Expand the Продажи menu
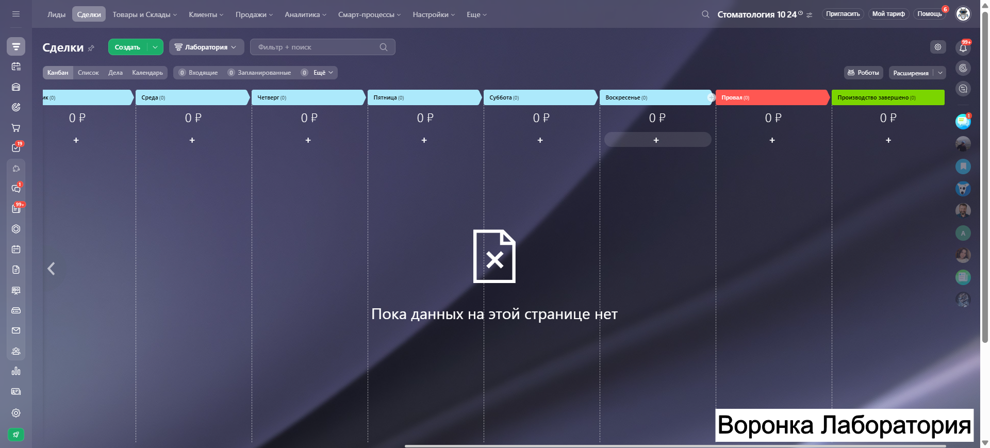 point(254,14)
